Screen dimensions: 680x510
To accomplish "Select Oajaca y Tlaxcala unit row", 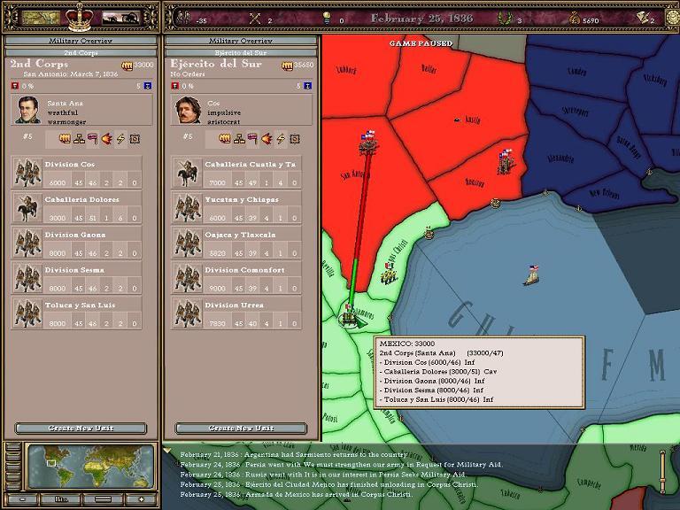I will coord(236,243).
